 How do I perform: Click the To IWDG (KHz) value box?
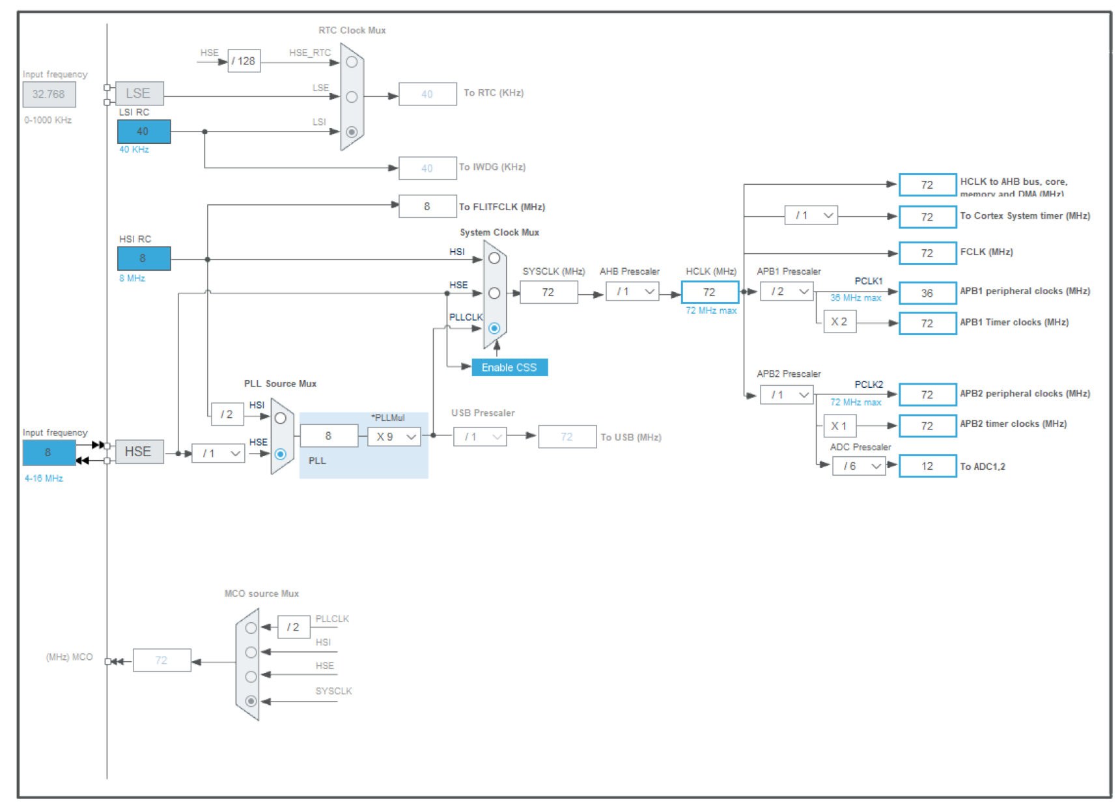[428, 169]
